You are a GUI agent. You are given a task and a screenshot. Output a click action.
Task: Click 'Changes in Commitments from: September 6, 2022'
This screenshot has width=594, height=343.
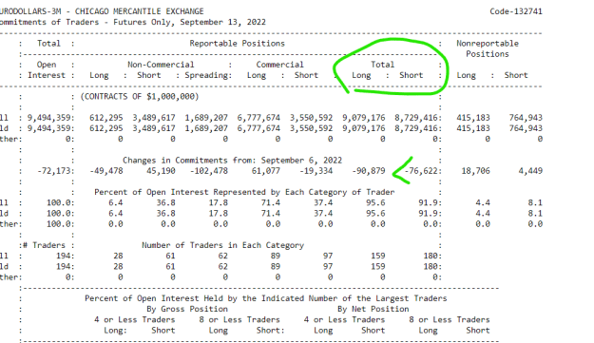[x=232, y=161]
